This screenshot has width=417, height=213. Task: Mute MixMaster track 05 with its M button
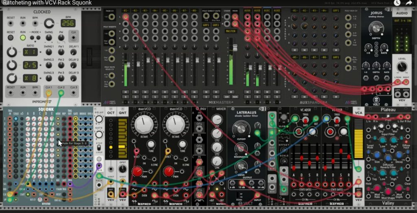[165, 92]
